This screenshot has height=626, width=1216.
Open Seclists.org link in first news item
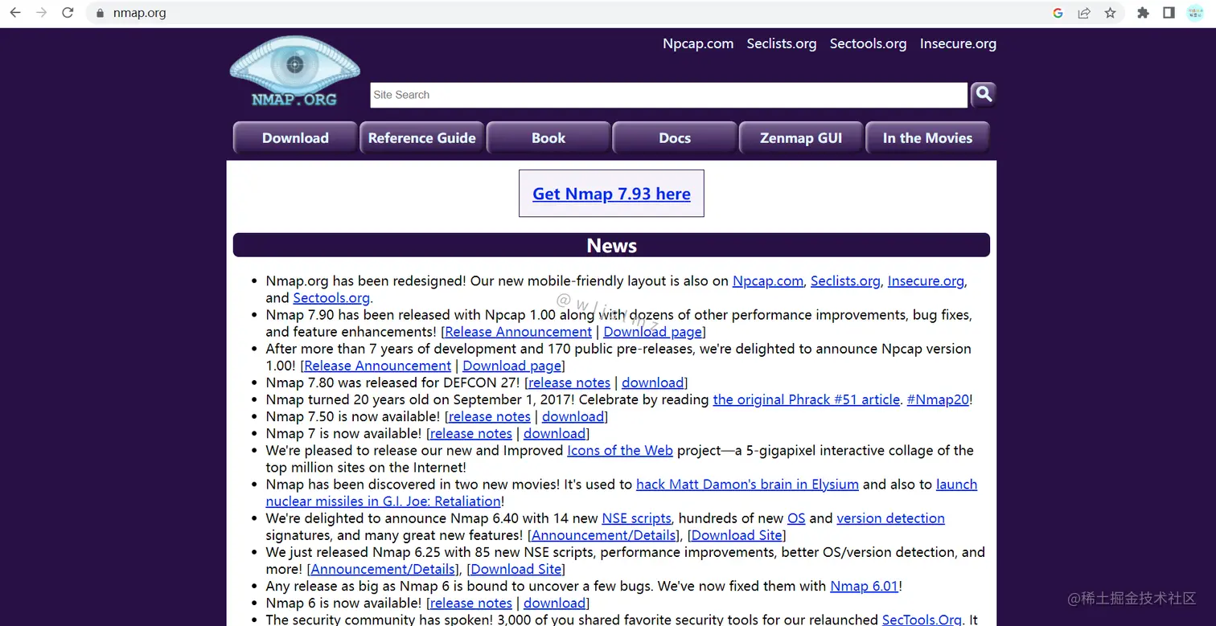(845, 281)
